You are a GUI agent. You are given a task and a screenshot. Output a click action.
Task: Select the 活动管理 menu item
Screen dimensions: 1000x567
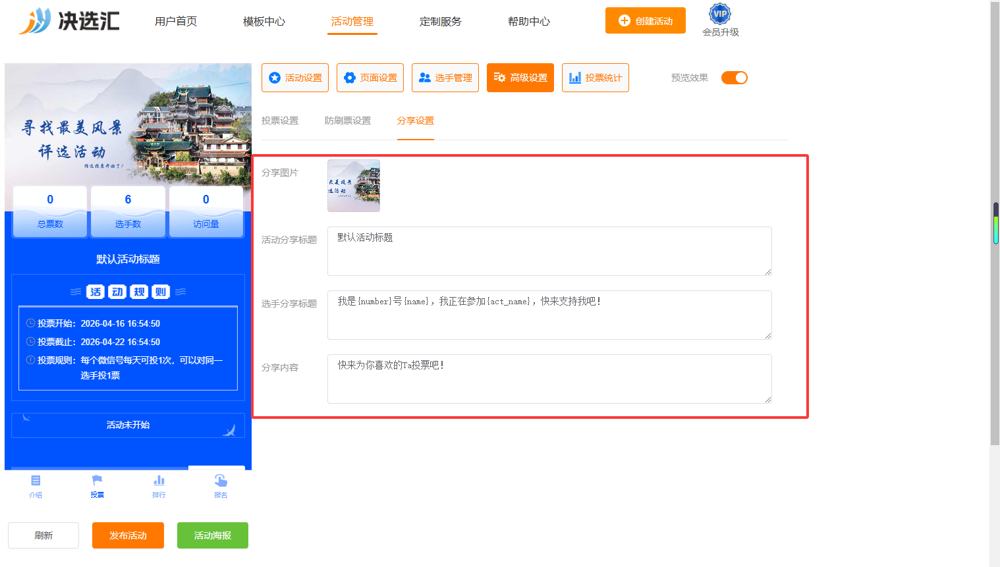[x=352, y=21]
